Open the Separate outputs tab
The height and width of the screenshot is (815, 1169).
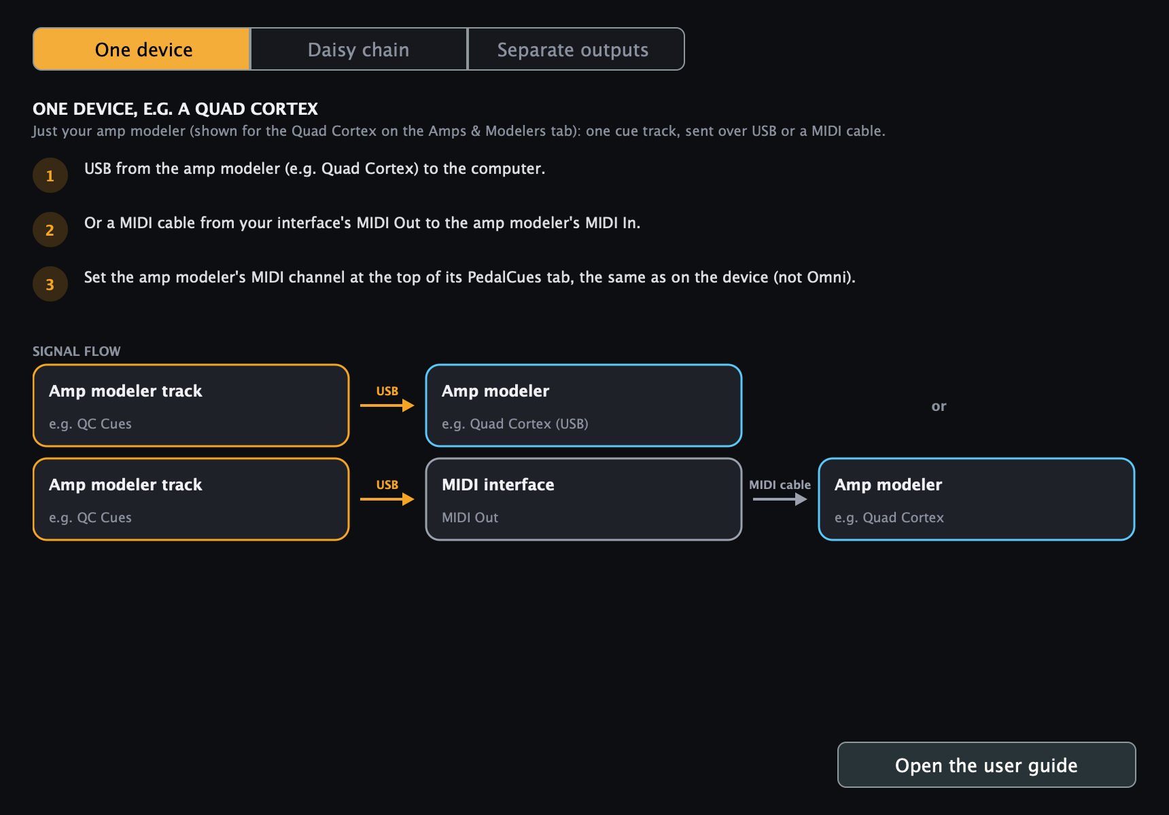coord(576,49)
